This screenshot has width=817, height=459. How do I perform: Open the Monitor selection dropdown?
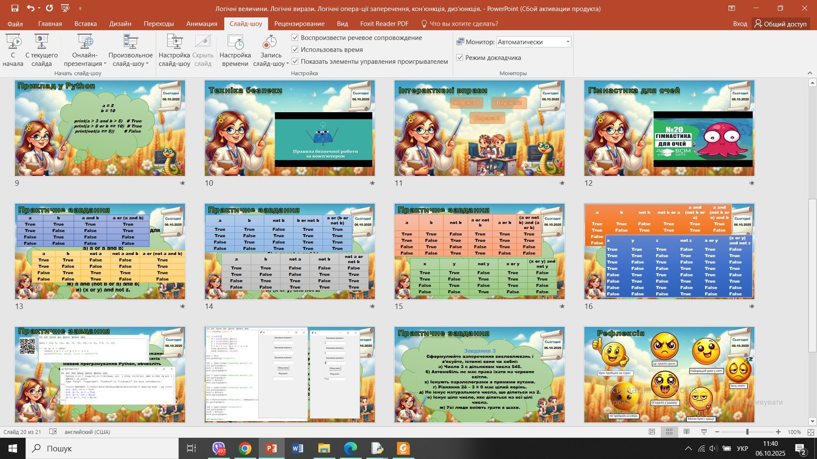[x=567, y=42]
